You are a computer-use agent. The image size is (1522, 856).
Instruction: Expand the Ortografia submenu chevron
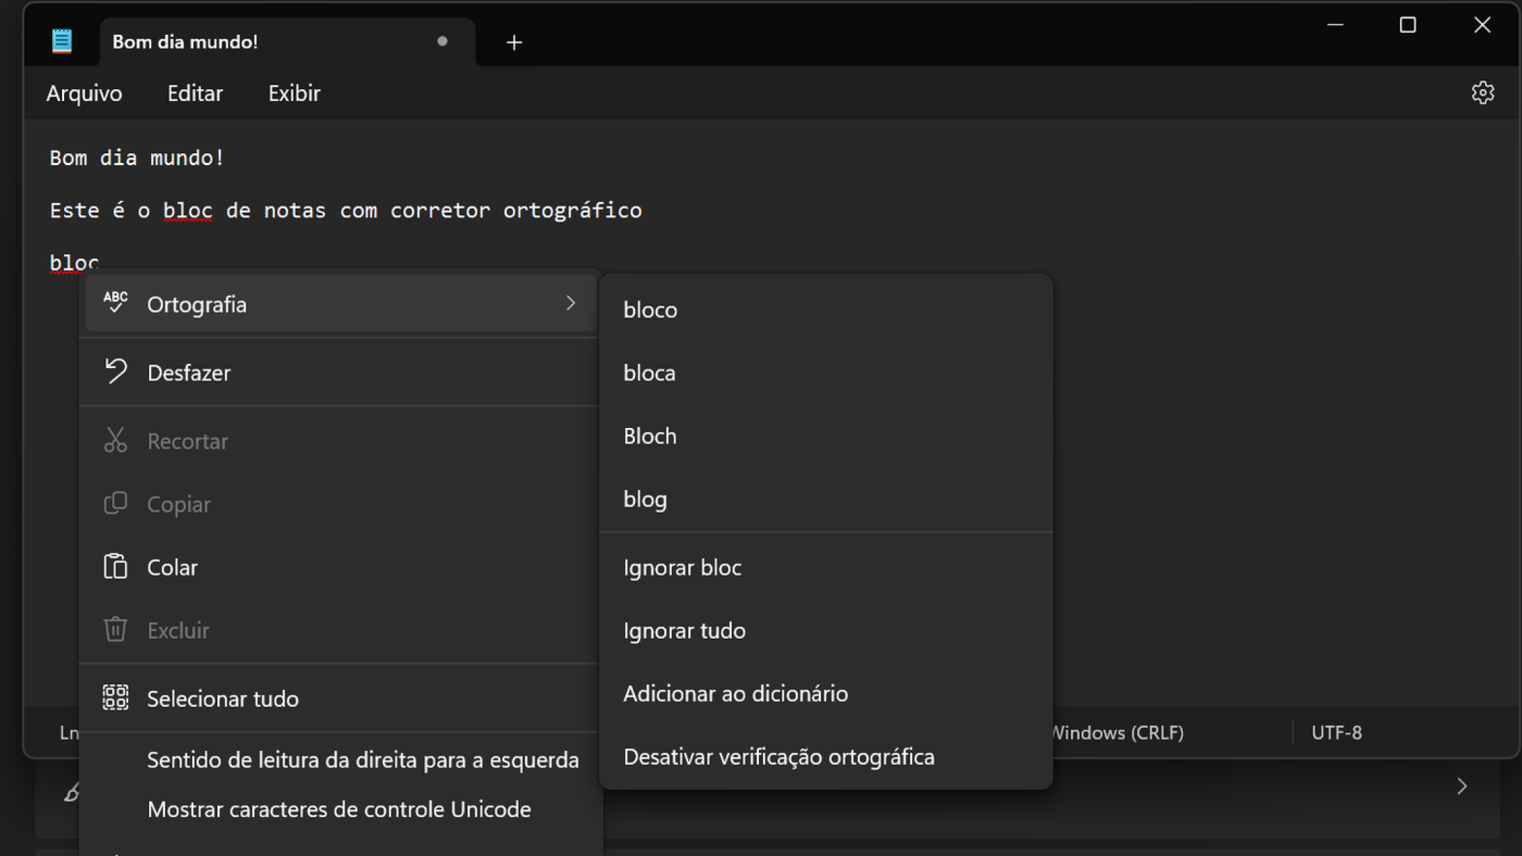pyautogui.click(x=570, y=303)
